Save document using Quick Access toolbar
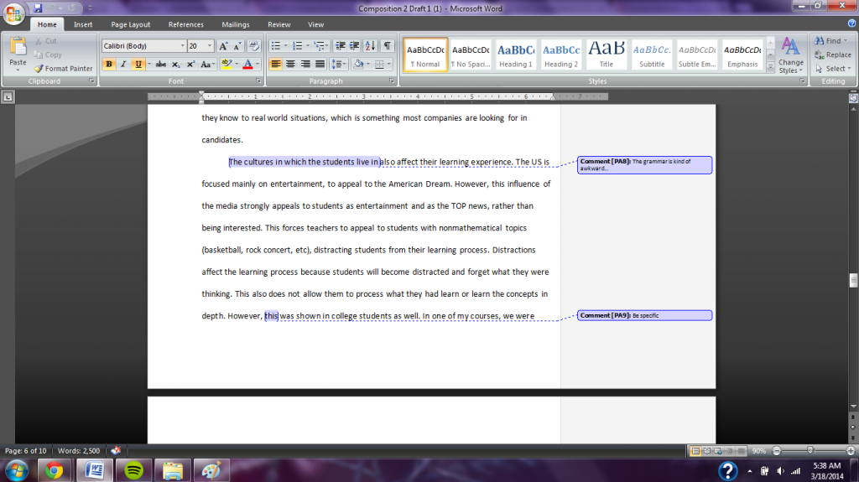 click(38, 8)
